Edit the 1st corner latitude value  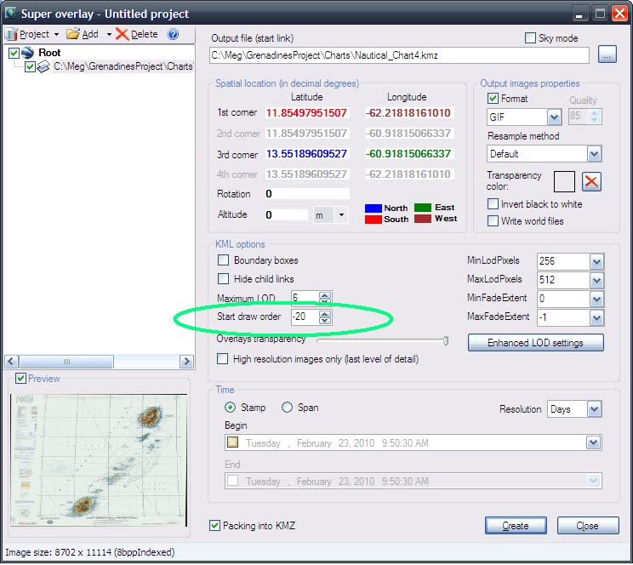click(306, 112)
